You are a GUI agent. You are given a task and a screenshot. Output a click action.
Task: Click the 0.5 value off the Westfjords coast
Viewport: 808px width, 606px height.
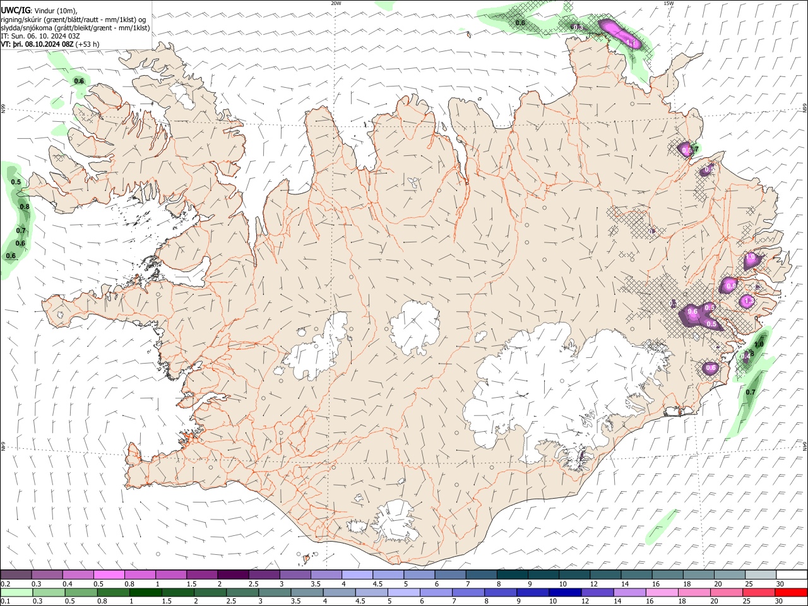[16, 182]
